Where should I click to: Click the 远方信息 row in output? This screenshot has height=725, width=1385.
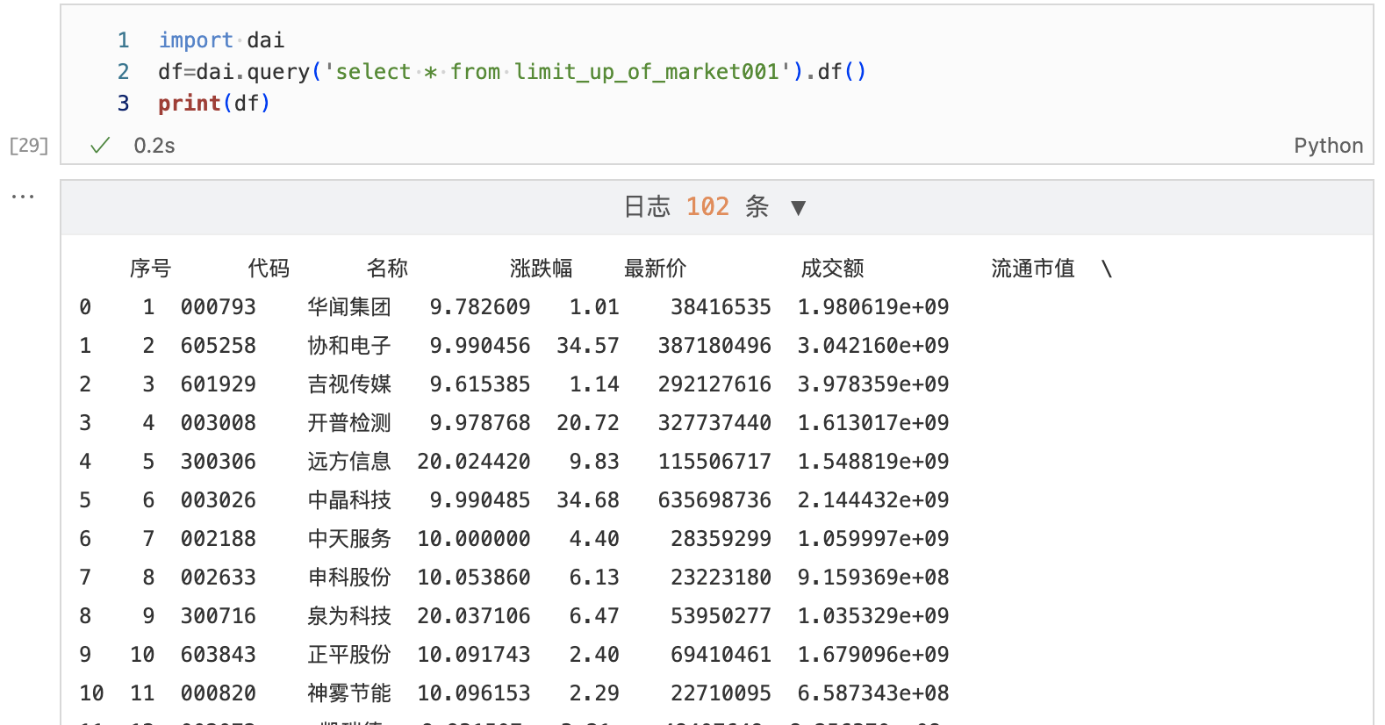pyautogui.click(x=349, y=462)
